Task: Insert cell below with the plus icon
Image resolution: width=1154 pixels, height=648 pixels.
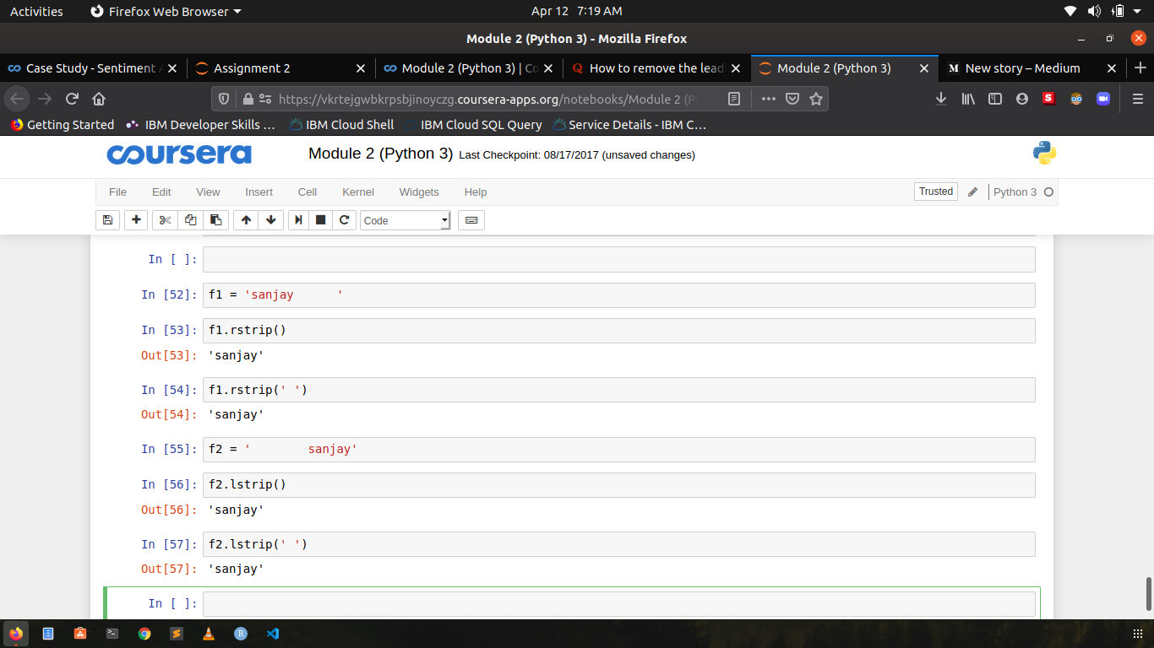Action: [x=136, y=220]
